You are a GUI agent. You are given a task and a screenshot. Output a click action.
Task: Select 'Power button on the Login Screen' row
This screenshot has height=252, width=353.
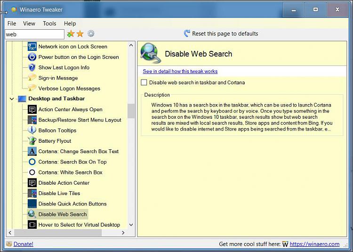(79, 57)
